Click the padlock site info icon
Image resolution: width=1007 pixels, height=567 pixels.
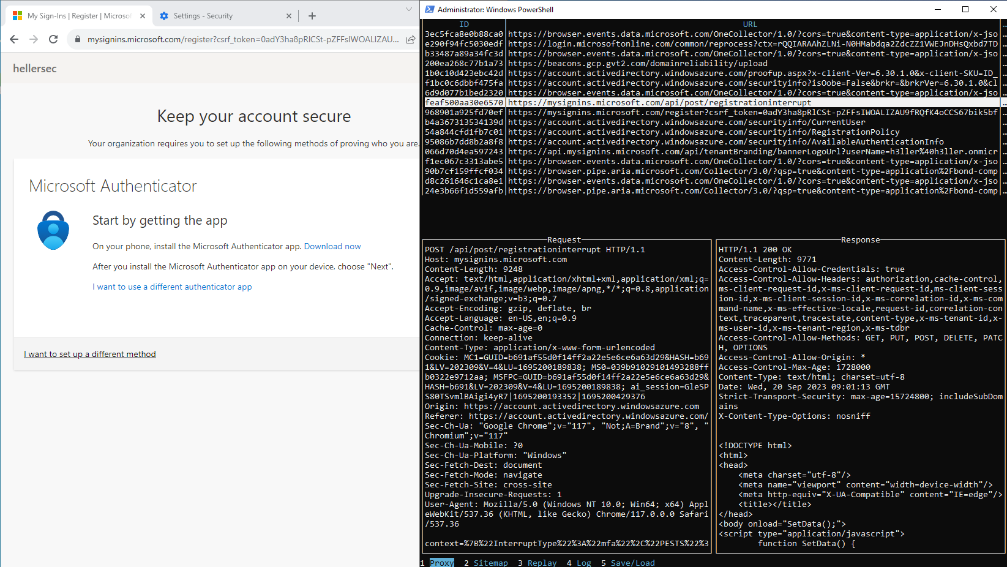coord(77,39)
